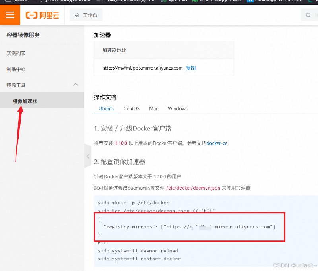This screenshot has width=318, height=271.
Task: Click the registry-mirrors code line
Action: (189, 227)
